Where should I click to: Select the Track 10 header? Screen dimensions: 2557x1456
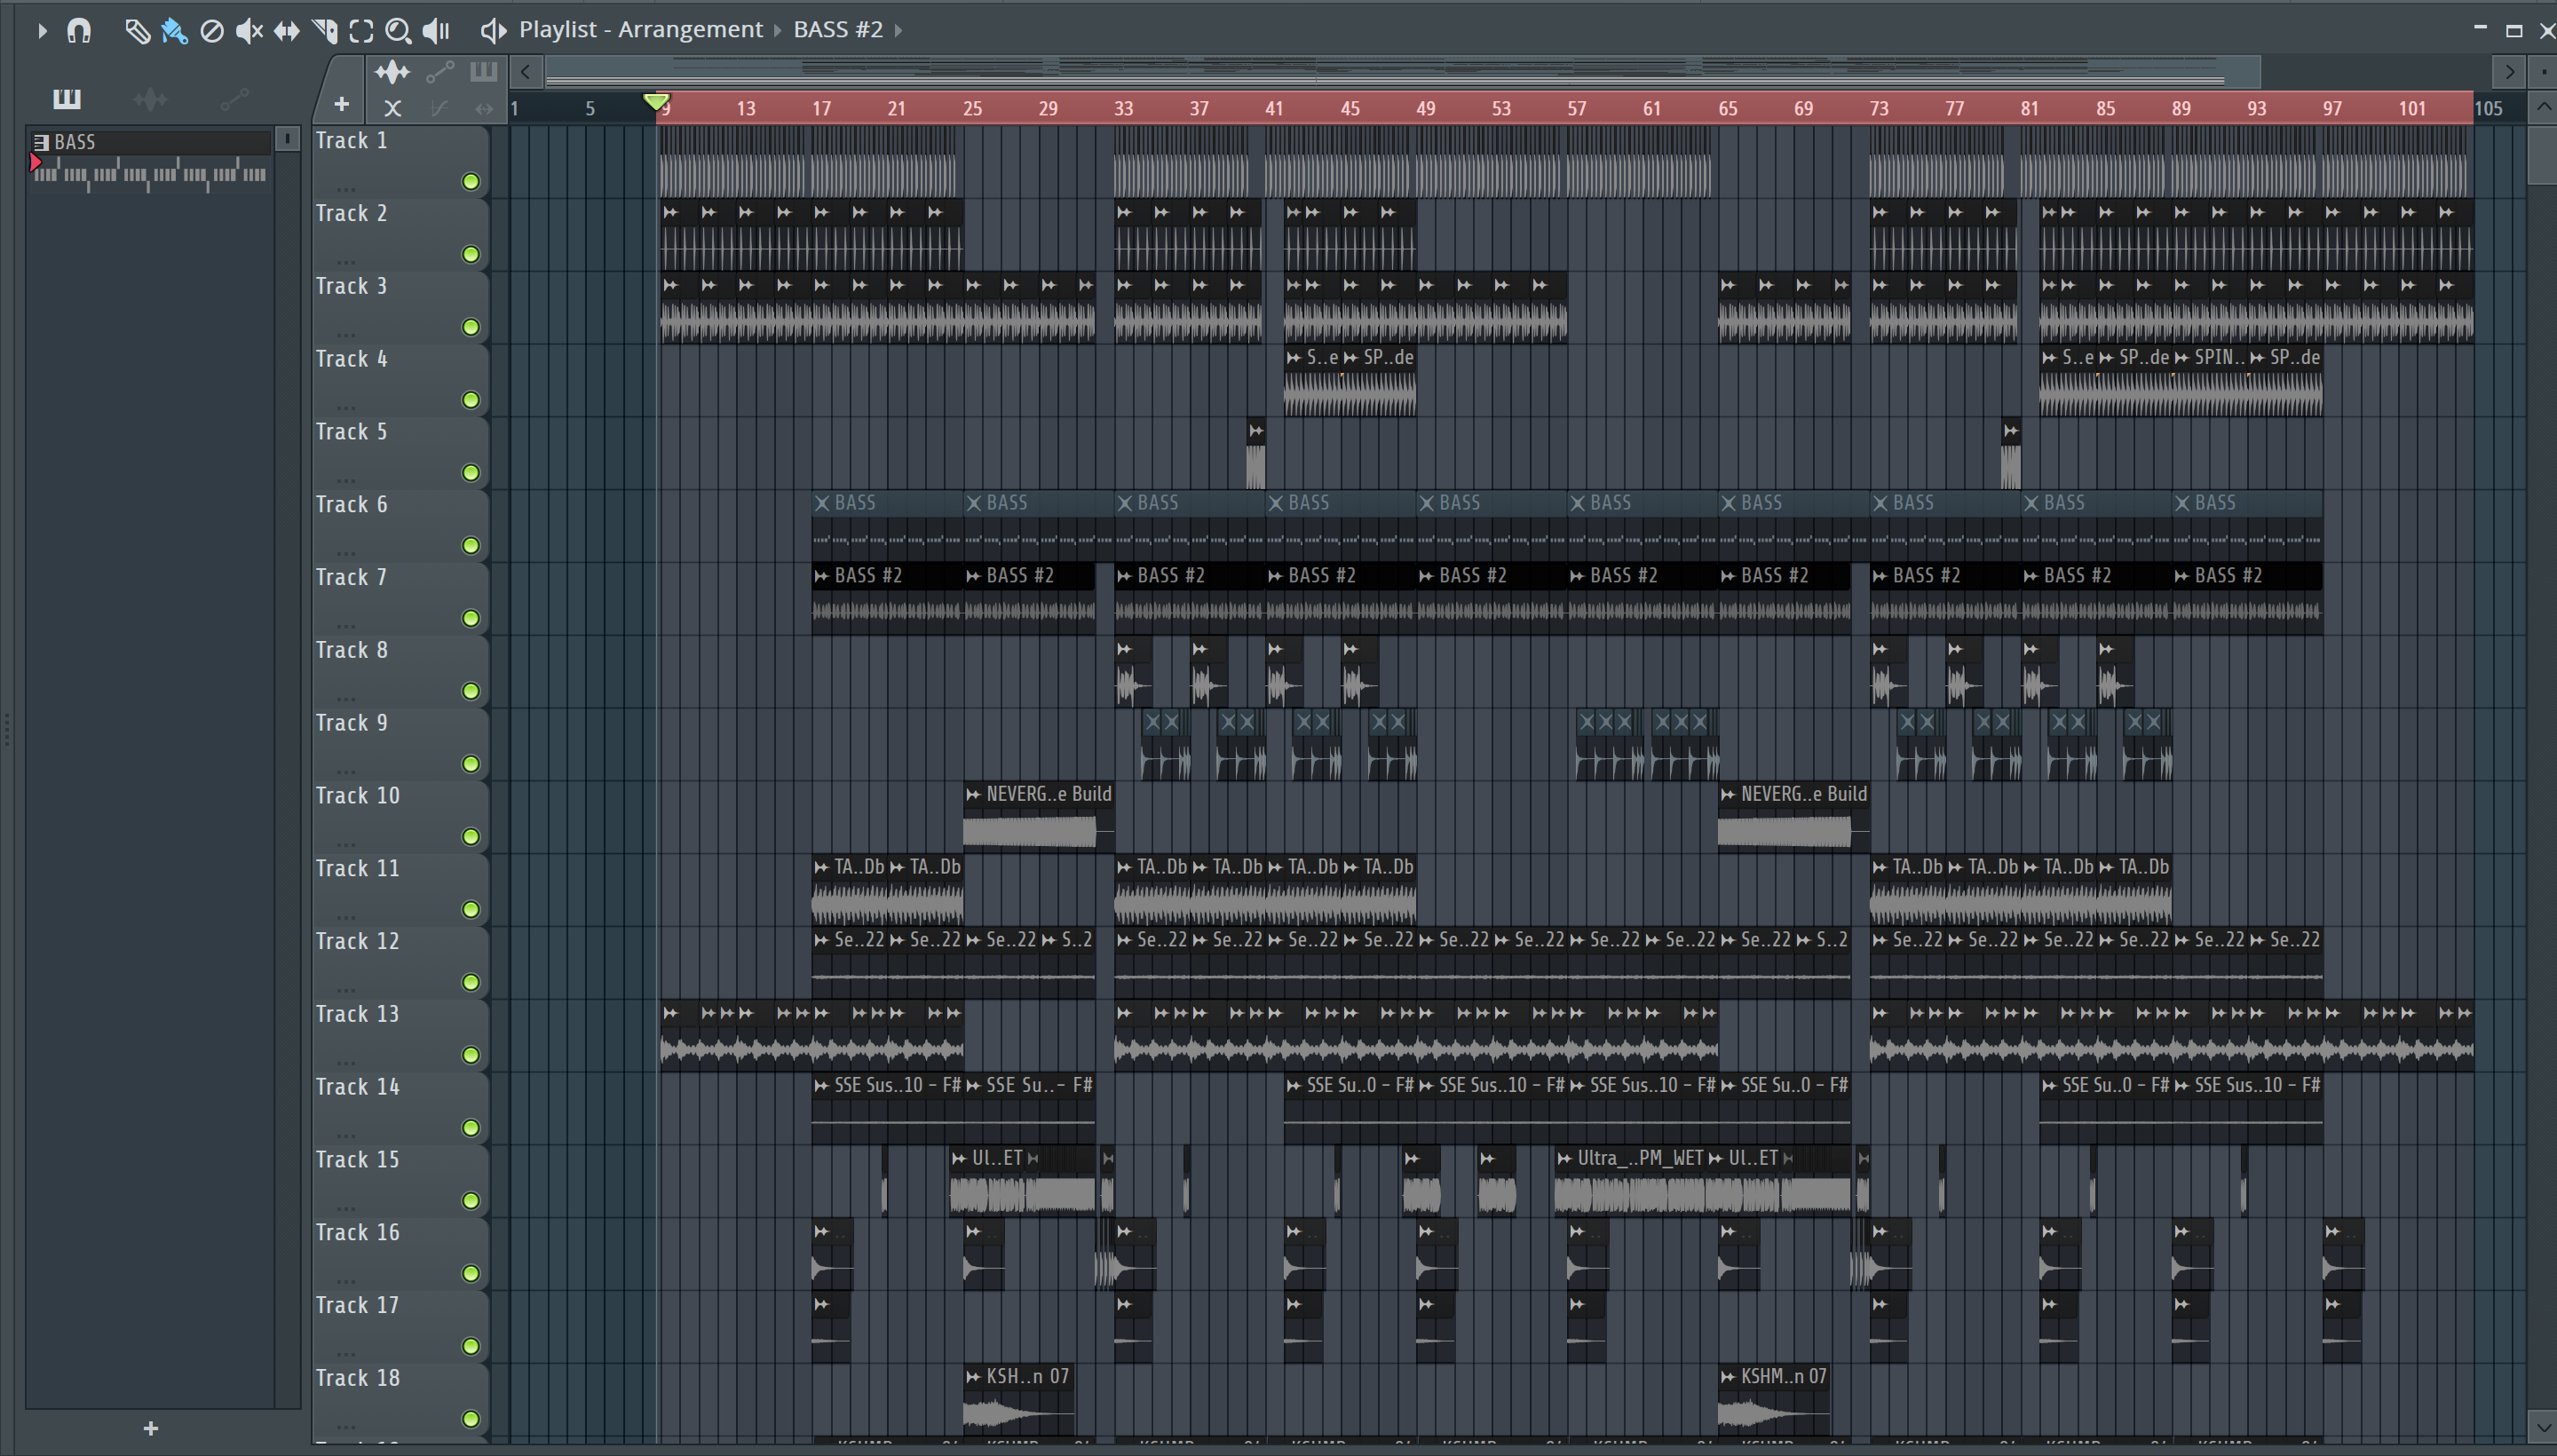[400, 817]
